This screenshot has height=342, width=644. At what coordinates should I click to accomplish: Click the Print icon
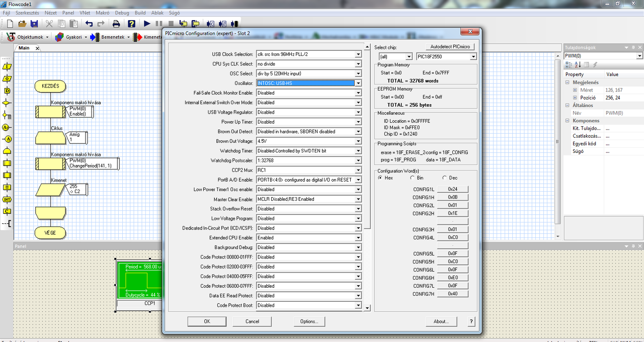tap(116, 24)
